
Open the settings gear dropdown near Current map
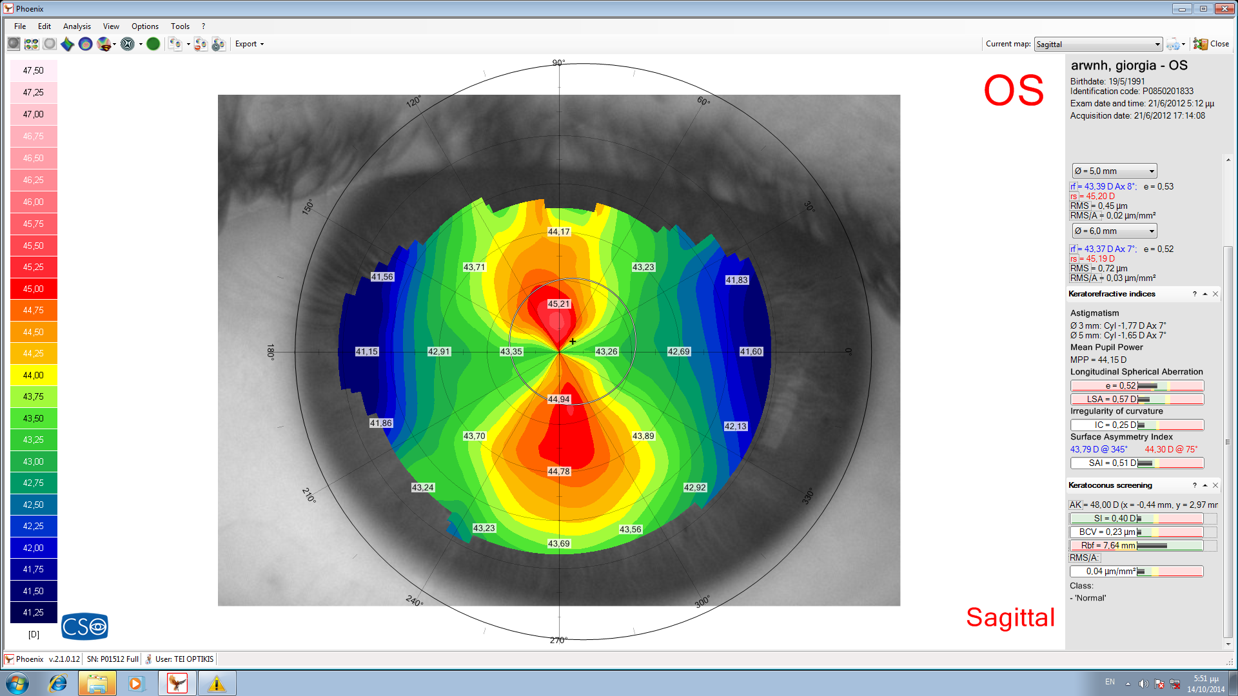1175,44
